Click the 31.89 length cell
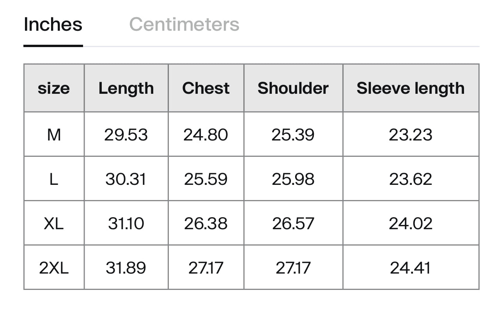This screenshot has width=503, height=309. click(x=126, y=268)
